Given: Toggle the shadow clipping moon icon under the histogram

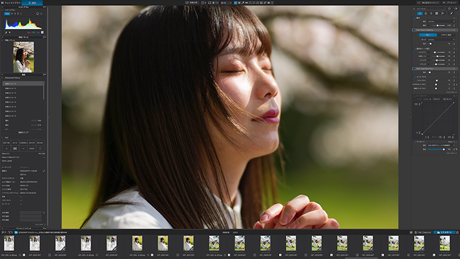Looking at the screenshot, I should 6,32.
